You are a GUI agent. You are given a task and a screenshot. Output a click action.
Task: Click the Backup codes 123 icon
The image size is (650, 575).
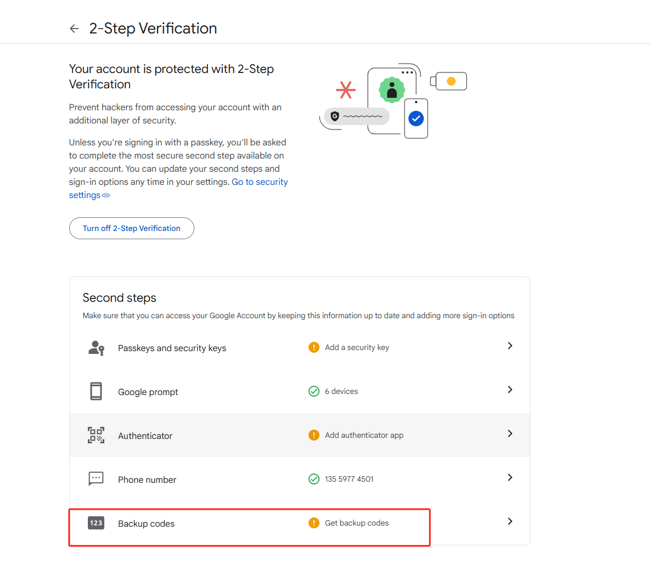96,523
